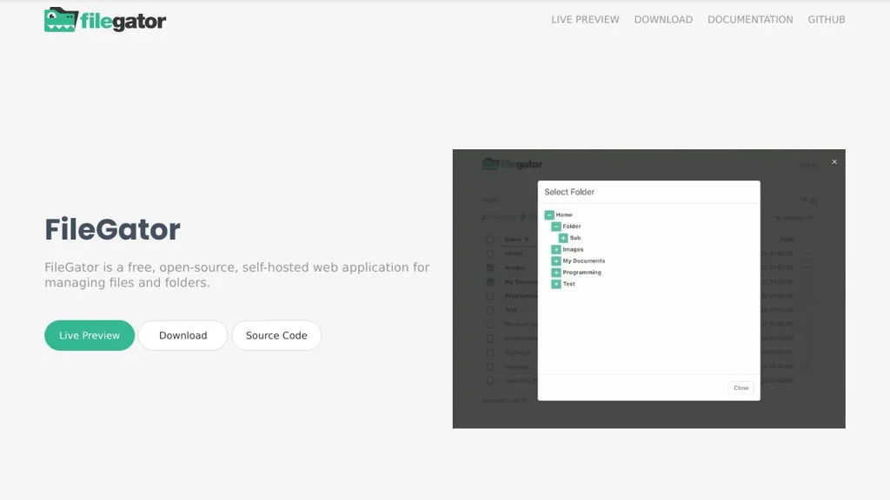The image size is (890, 500).
Task: Select the checkbox for the Test row
Action: click(490, 309)
